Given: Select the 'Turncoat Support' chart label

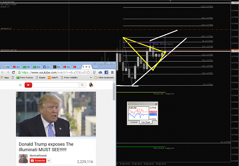Looking at the screenshot, I should tap(164, 94).
